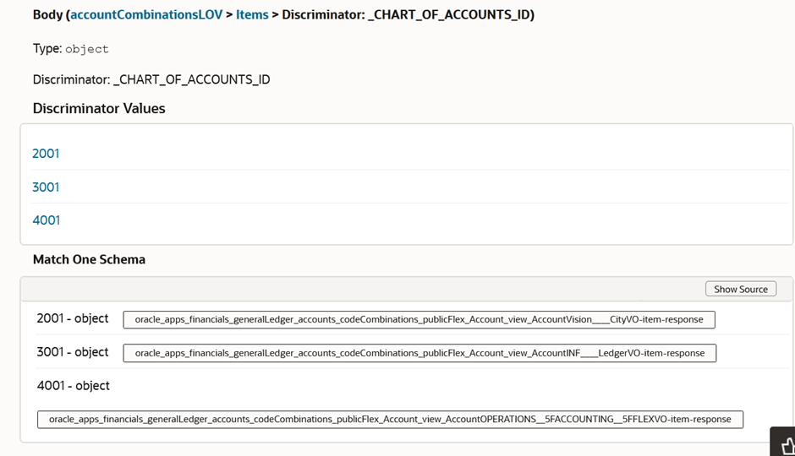Open the Items breadcrumb link

252,14
